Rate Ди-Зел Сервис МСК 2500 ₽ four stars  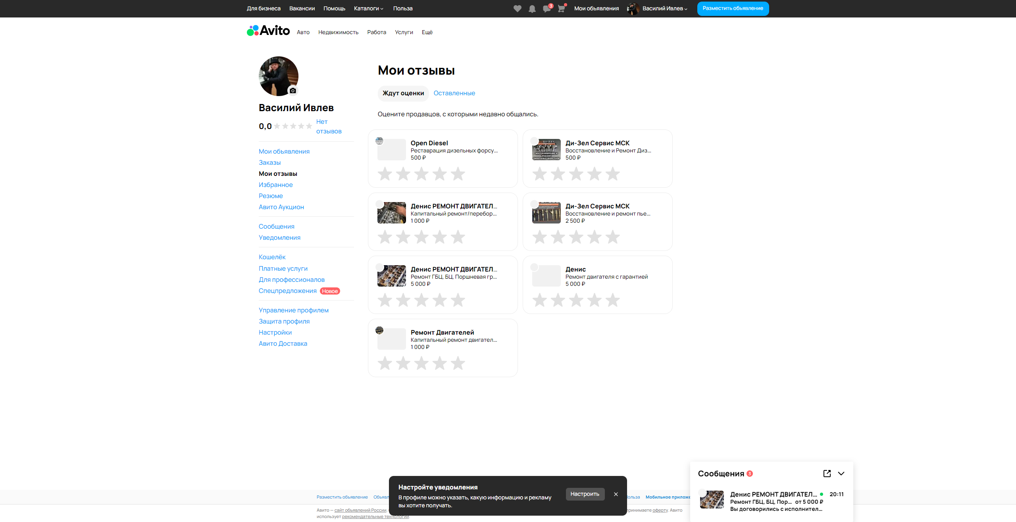(x=594, y=237)
